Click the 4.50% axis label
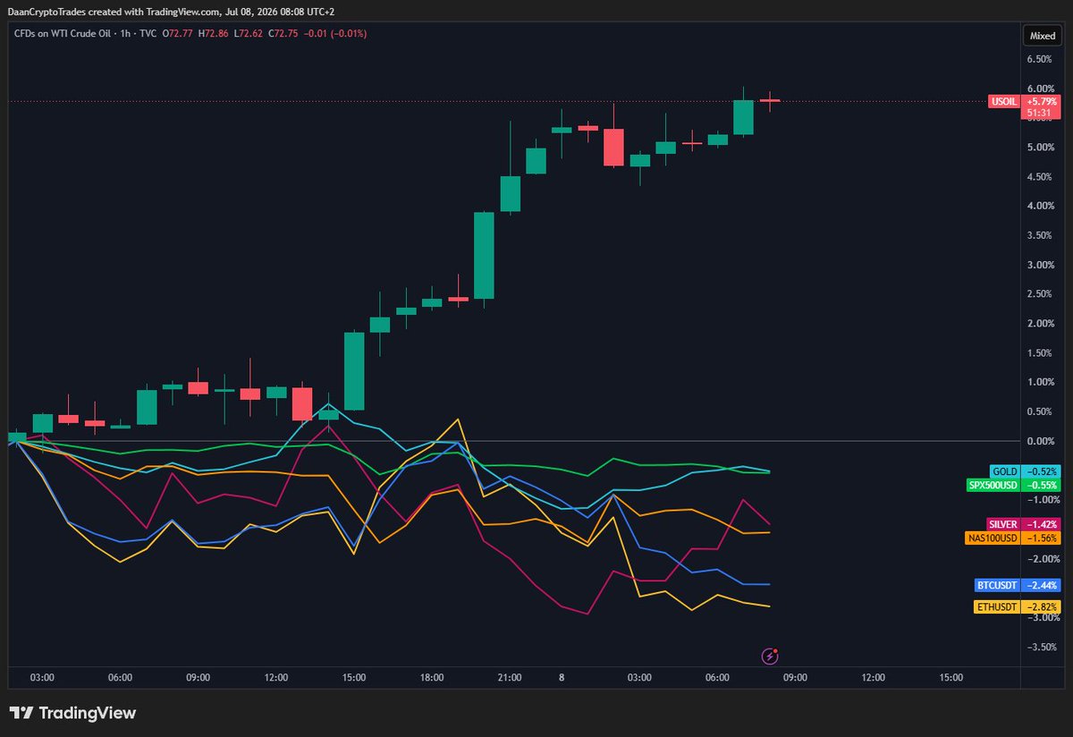The image size is (1073, 737). click(1041, 177)
